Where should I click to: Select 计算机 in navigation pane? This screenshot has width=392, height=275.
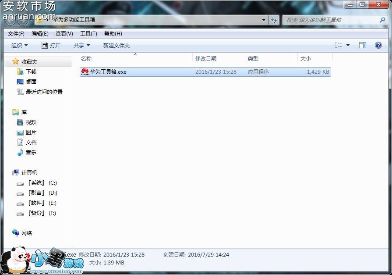[x=29, y=172]
